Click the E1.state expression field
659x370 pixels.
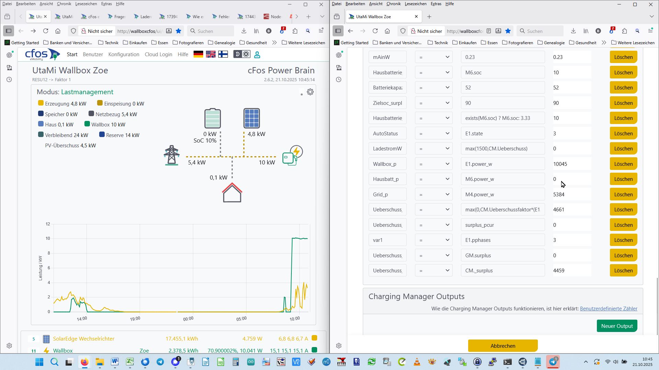(502, 133)
